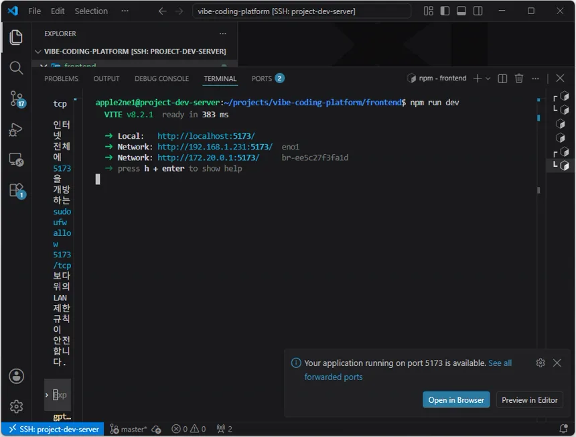Screen dimensions: 576x437
Task: Select the first terminal in terminal list
Action: click(561, 97)
